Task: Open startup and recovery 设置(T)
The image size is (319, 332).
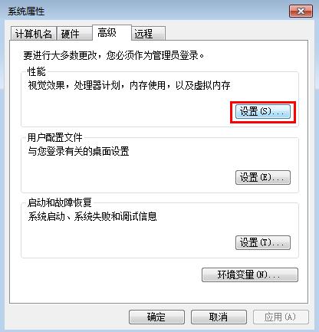Action: coord(263,242)
